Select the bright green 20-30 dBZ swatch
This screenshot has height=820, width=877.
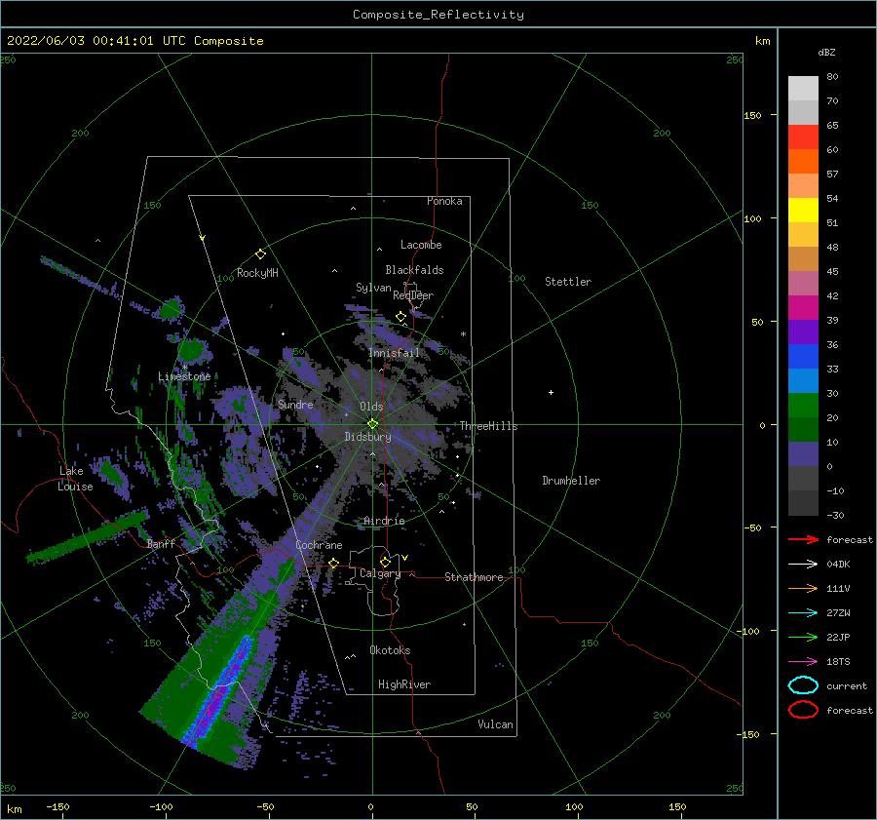click(x=803, y=405)
